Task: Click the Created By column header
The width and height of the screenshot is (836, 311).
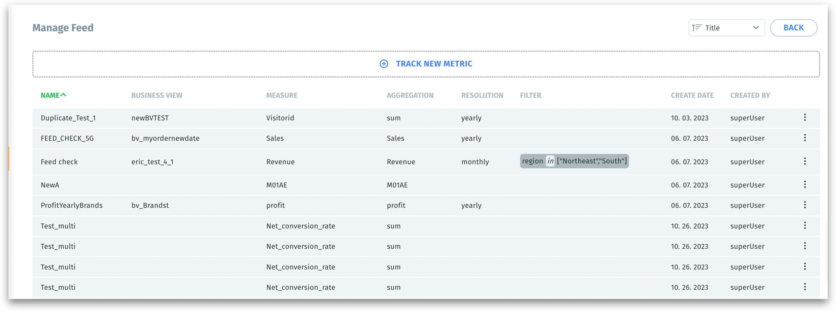Action: pyautogui.click(x=750, y=95)
